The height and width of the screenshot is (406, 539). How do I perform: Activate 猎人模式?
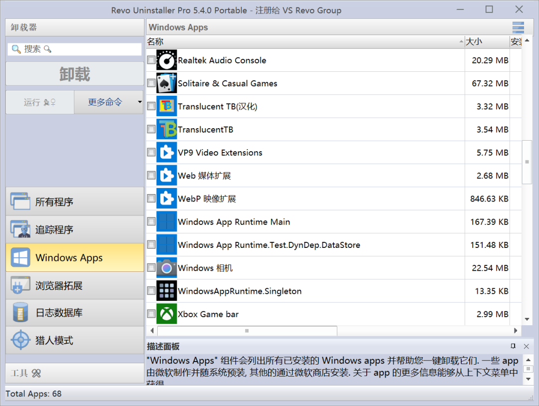[75, 340]
